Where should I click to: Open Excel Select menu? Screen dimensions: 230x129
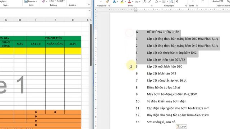coord(61,1)
